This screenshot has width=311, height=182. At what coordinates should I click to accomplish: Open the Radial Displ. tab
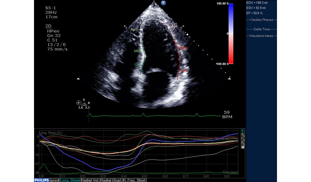(111, 180)
